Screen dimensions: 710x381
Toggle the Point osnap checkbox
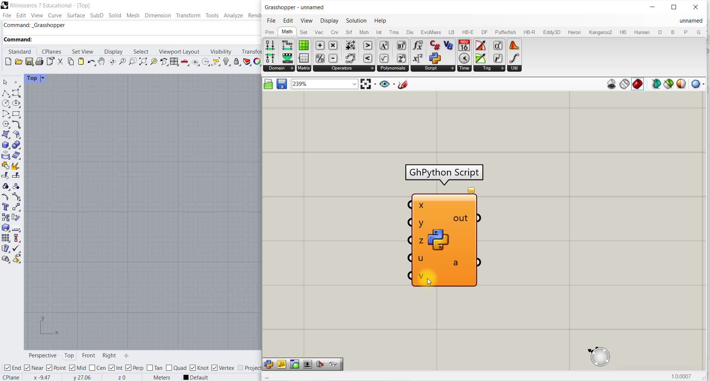coord(50,368)
